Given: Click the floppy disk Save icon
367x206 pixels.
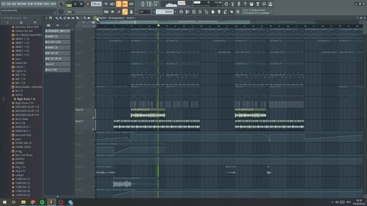Looking at the screenshot, I should tap(251, 4).
